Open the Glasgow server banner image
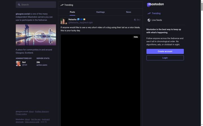The image size is (203, 126). point(36,35)
